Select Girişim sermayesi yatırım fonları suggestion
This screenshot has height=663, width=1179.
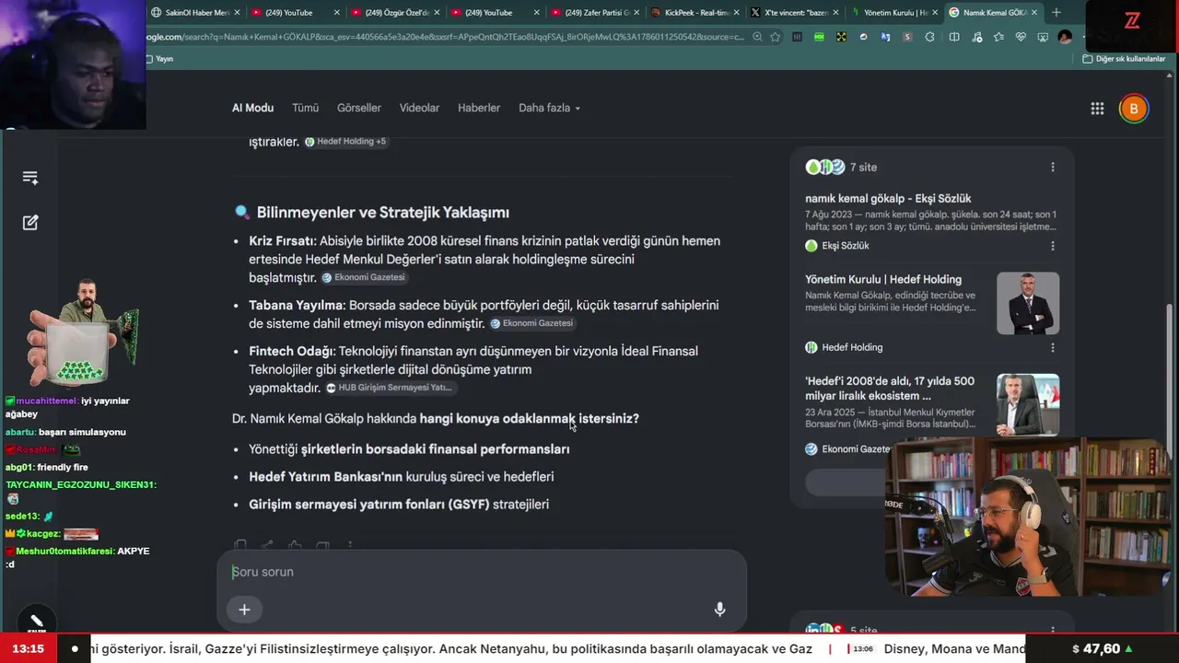[x=399, y=505]
